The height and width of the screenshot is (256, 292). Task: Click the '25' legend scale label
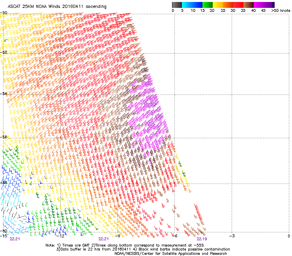click(223, 10)
